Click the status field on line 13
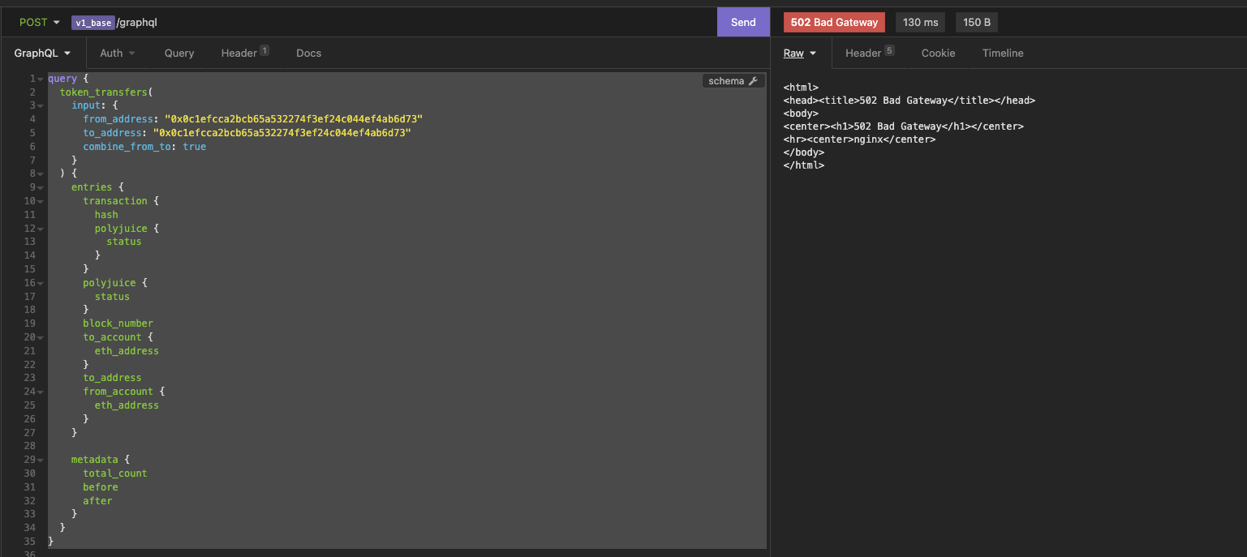1247x557 pixels. (124, 242)
